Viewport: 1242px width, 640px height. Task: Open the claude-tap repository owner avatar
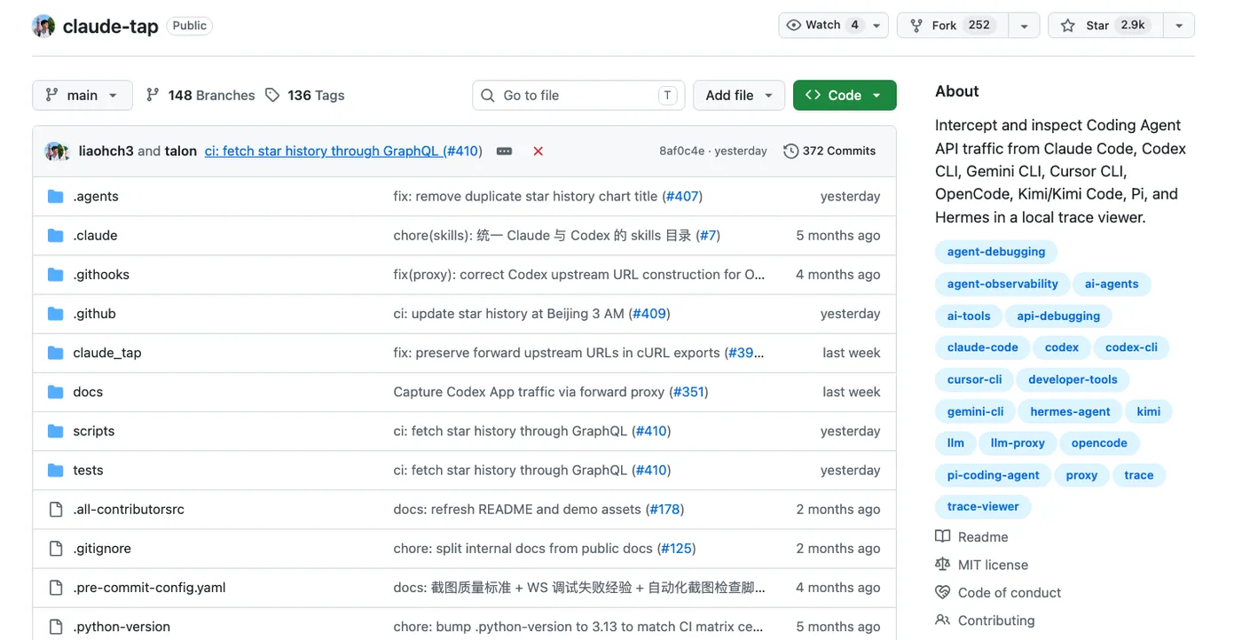point(43,26)
